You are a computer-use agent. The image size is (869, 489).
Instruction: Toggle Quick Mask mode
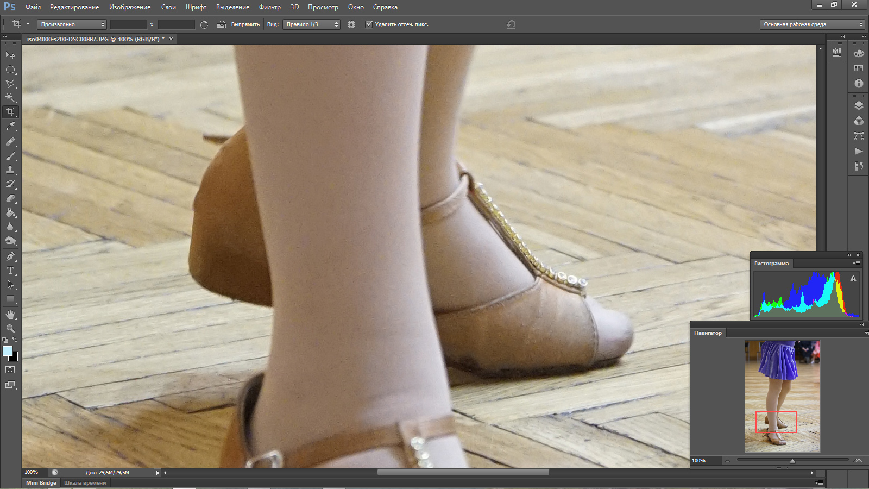click(10, 370)
